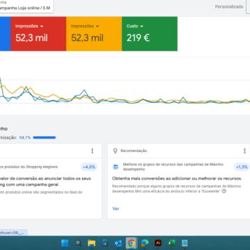Open more options on Shopping recommendation card
This screenshot has height=250, width=250.
(92, 151)
